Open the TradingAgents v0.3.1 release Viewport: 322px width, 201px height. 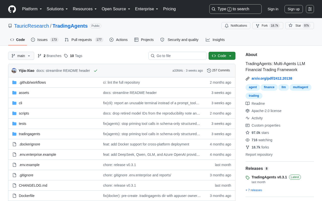pyautogui.click(x=269, y=177)
